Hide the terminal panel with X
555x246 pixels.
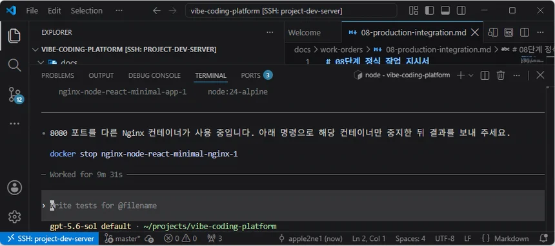(540, 75)
